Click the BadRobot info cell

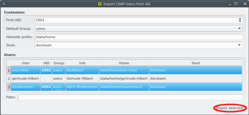pyautogui.click(x=82, y=70)
